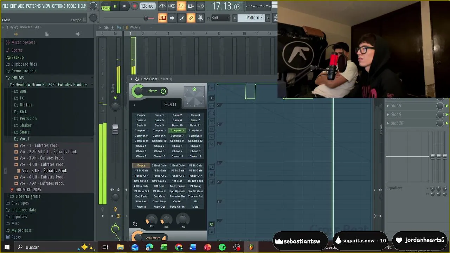
Task: Open the PATTERNS menu
Action: 33,6
